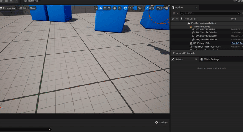Activate the translate move gizmo tool

[x=101, y=8]
